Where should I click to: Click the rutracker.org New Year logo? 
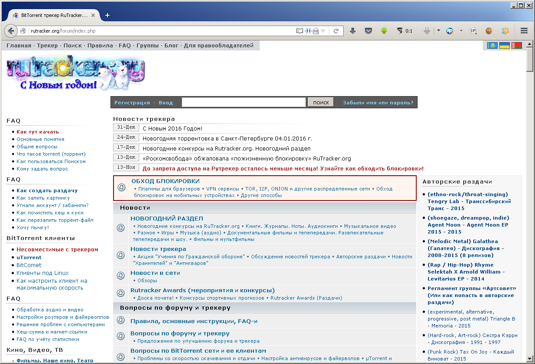pyautogui.click(x=76, y=73)
